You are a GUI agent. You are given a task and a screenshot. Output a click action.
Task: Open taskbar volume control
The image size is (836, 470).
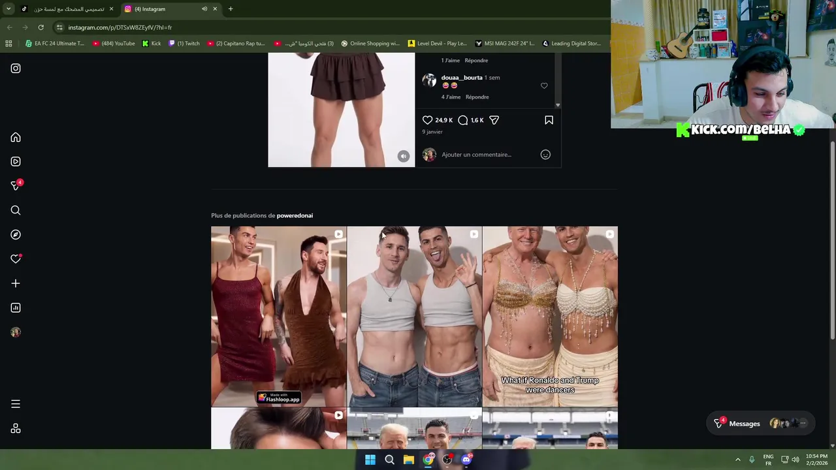click(796, 460)
